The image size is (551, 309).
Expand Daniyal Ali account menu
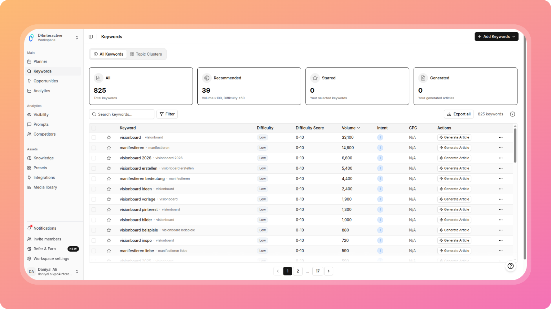coord(76,272)
